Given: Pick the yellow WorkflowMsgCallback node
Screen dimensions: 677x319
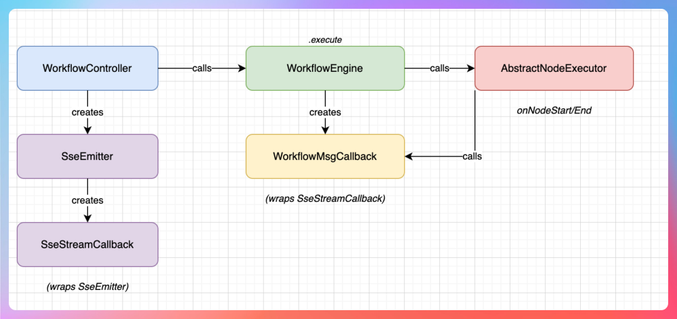Looking at the screenshot, I should tap(325, 156).
